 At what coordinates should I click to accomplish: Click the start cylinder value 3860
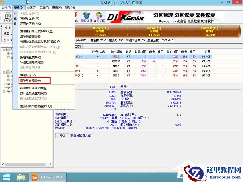click(x=143, y=71)
